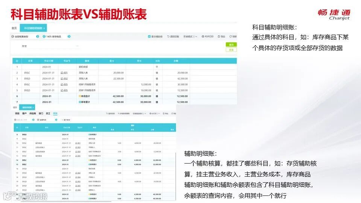
Task: Open the 首页 tab in upper window
Action: (14, 28)
